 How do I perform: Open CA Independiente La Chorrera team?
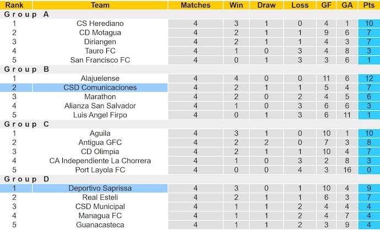click(x=100, y=161)
